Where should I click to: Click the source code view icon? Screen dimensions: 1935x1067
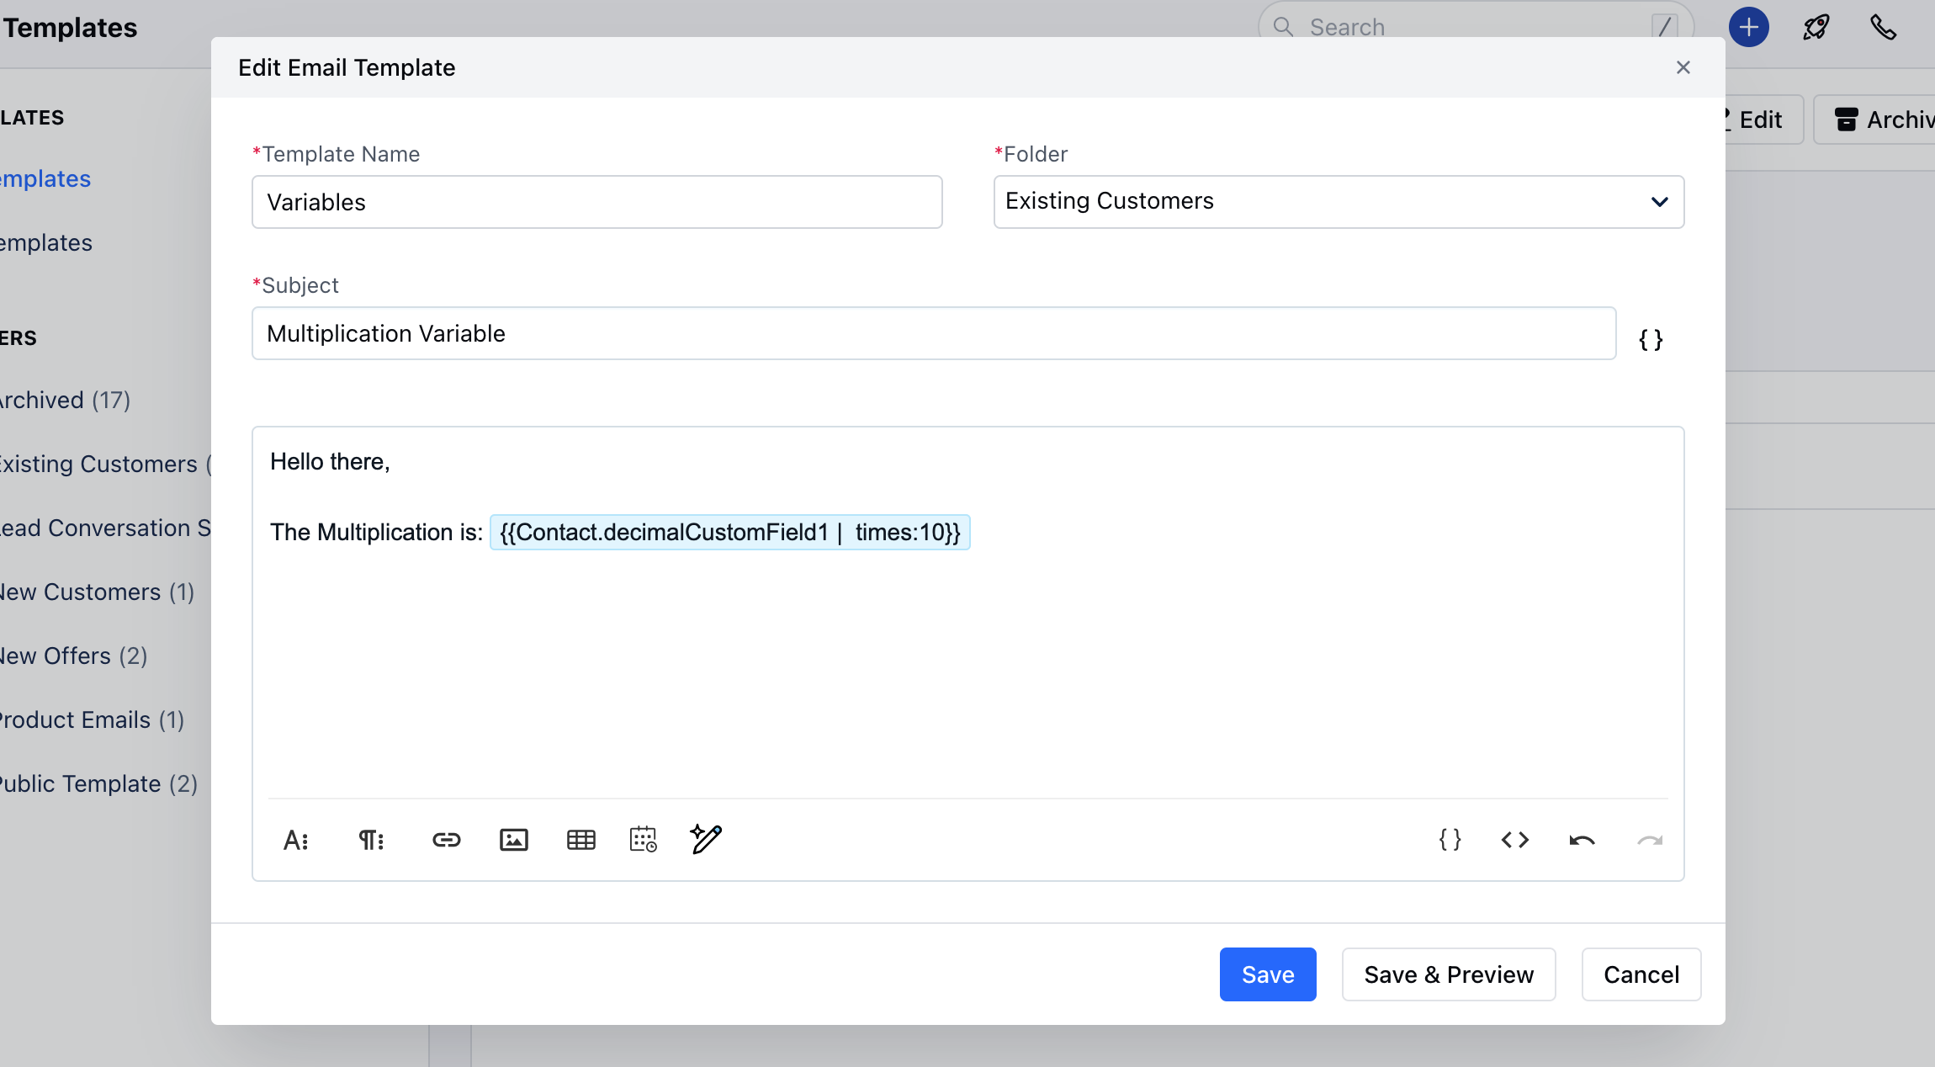(1514, 838)
